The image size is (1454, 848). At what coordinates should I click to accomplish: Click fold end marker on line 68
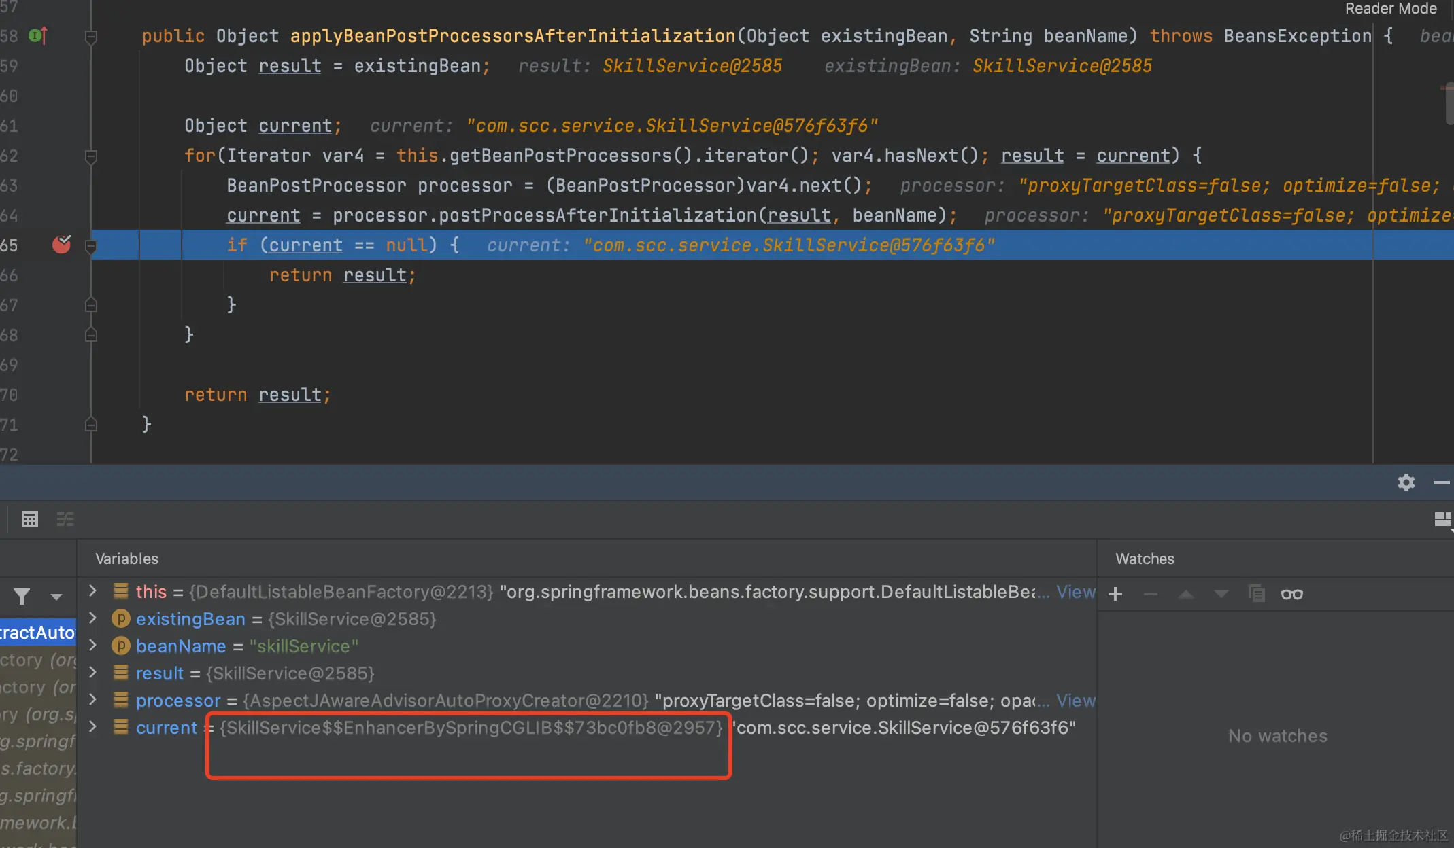(x=91, y=334)
